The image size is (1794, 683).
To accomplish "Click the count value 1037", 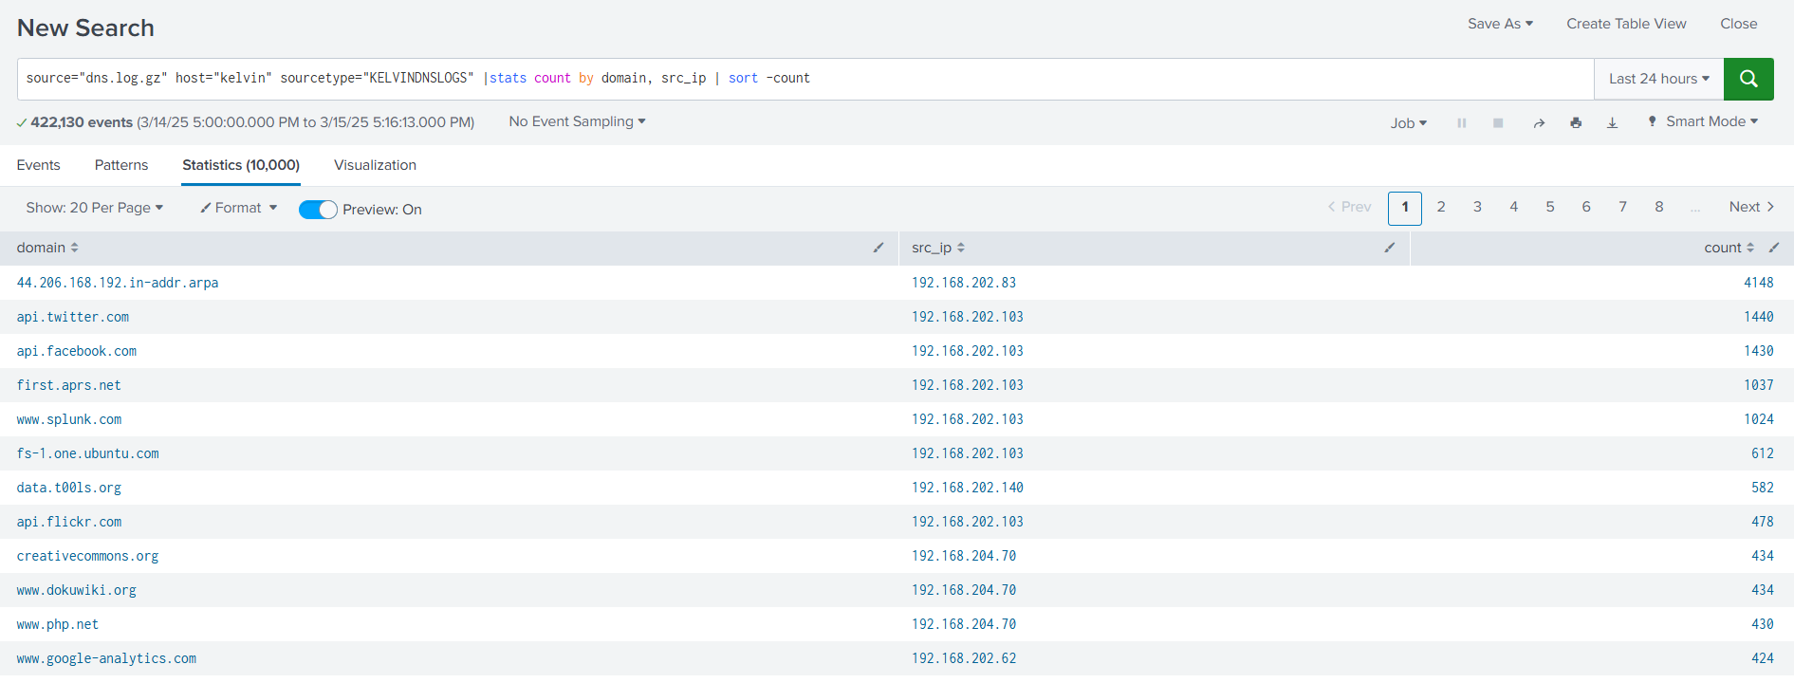I will click(x=1759, y=385).
